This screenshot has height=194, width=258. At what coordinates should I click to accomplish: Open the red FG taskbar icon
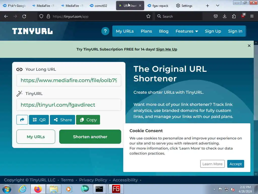point(116,189)
